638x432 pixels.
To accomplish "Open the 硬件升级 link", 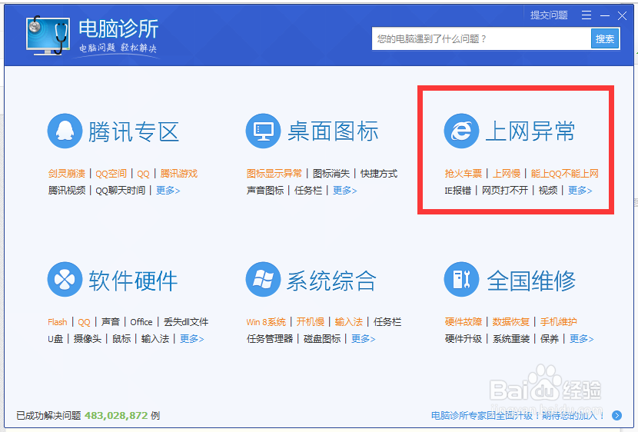I will 464,339.
